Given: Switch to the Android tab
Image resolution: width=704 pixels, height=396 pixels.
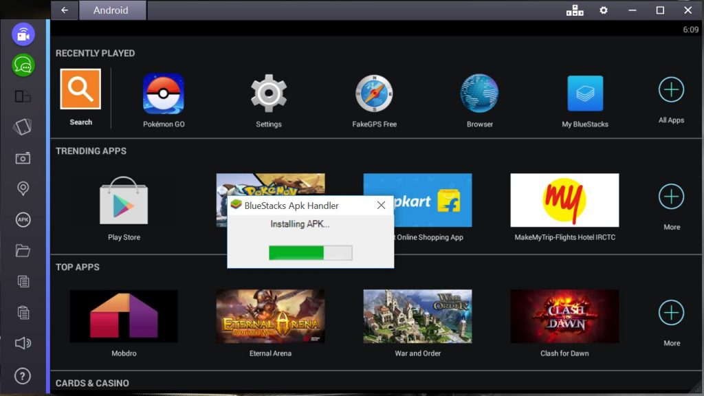Looking at the screenshot, I should click(x=112, y=10).
